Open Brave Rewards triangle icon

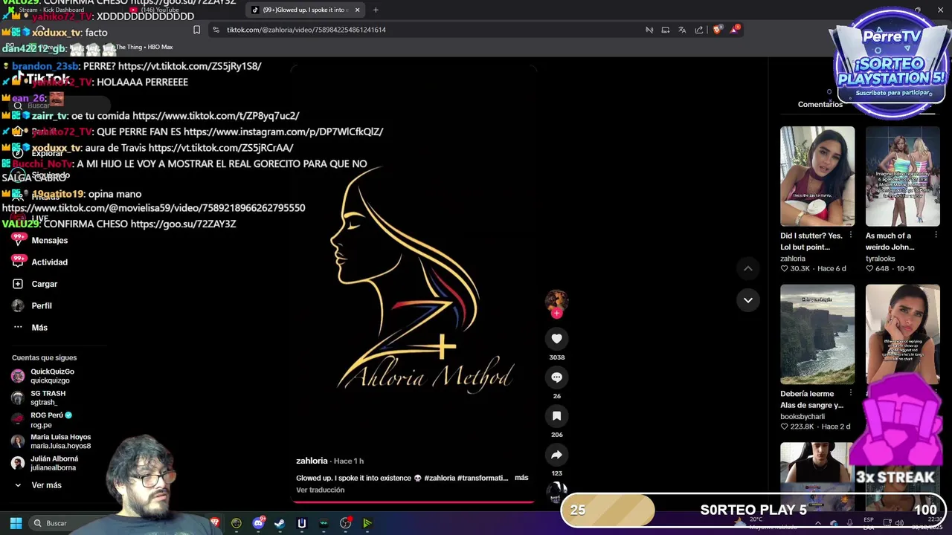(736, 30)
